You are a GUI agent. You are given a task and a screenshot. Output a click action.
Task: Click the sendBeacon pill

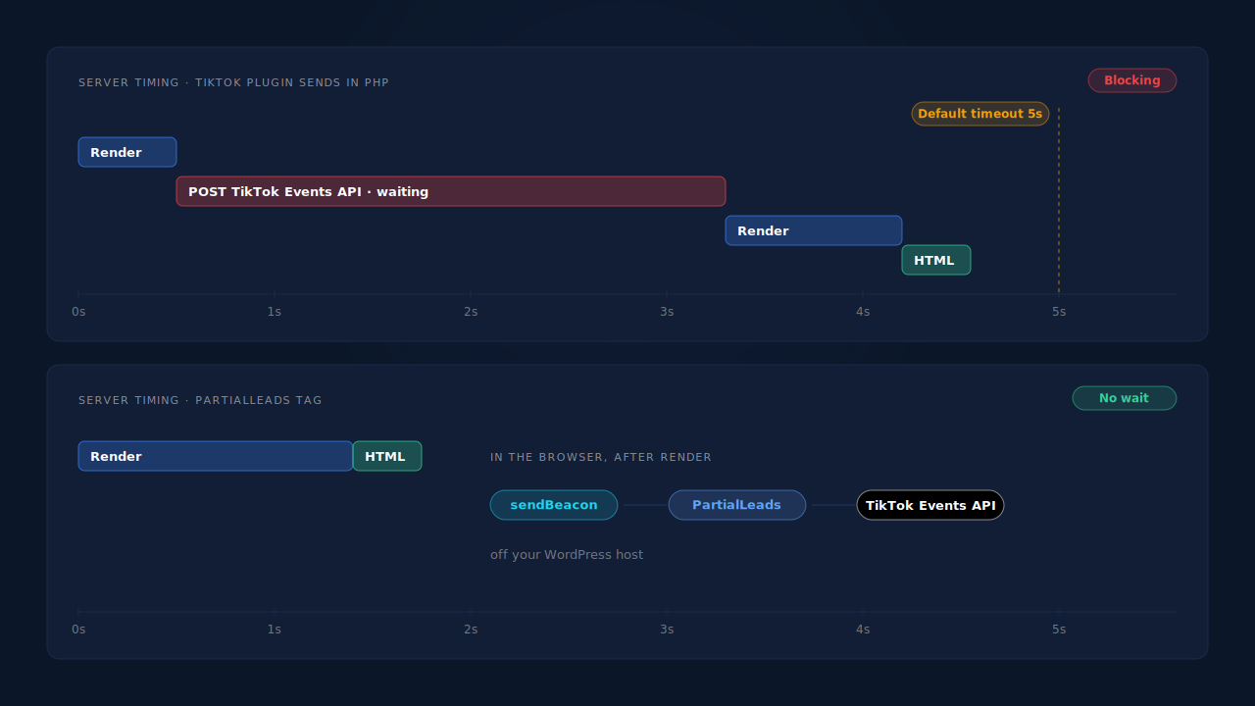(554, 505)
